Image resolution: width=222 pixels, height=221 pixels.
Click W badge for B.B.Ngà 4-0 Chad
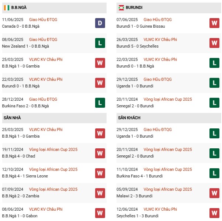pyautogui.click(x=100, y=153)
